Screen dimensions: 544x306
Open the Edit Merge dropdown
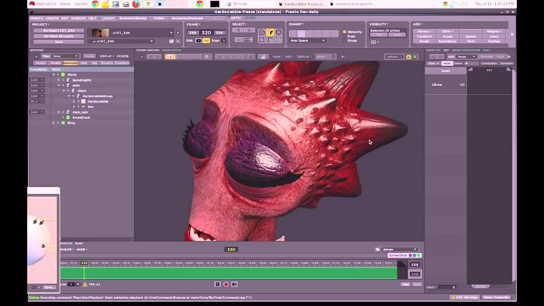point(466,57)
